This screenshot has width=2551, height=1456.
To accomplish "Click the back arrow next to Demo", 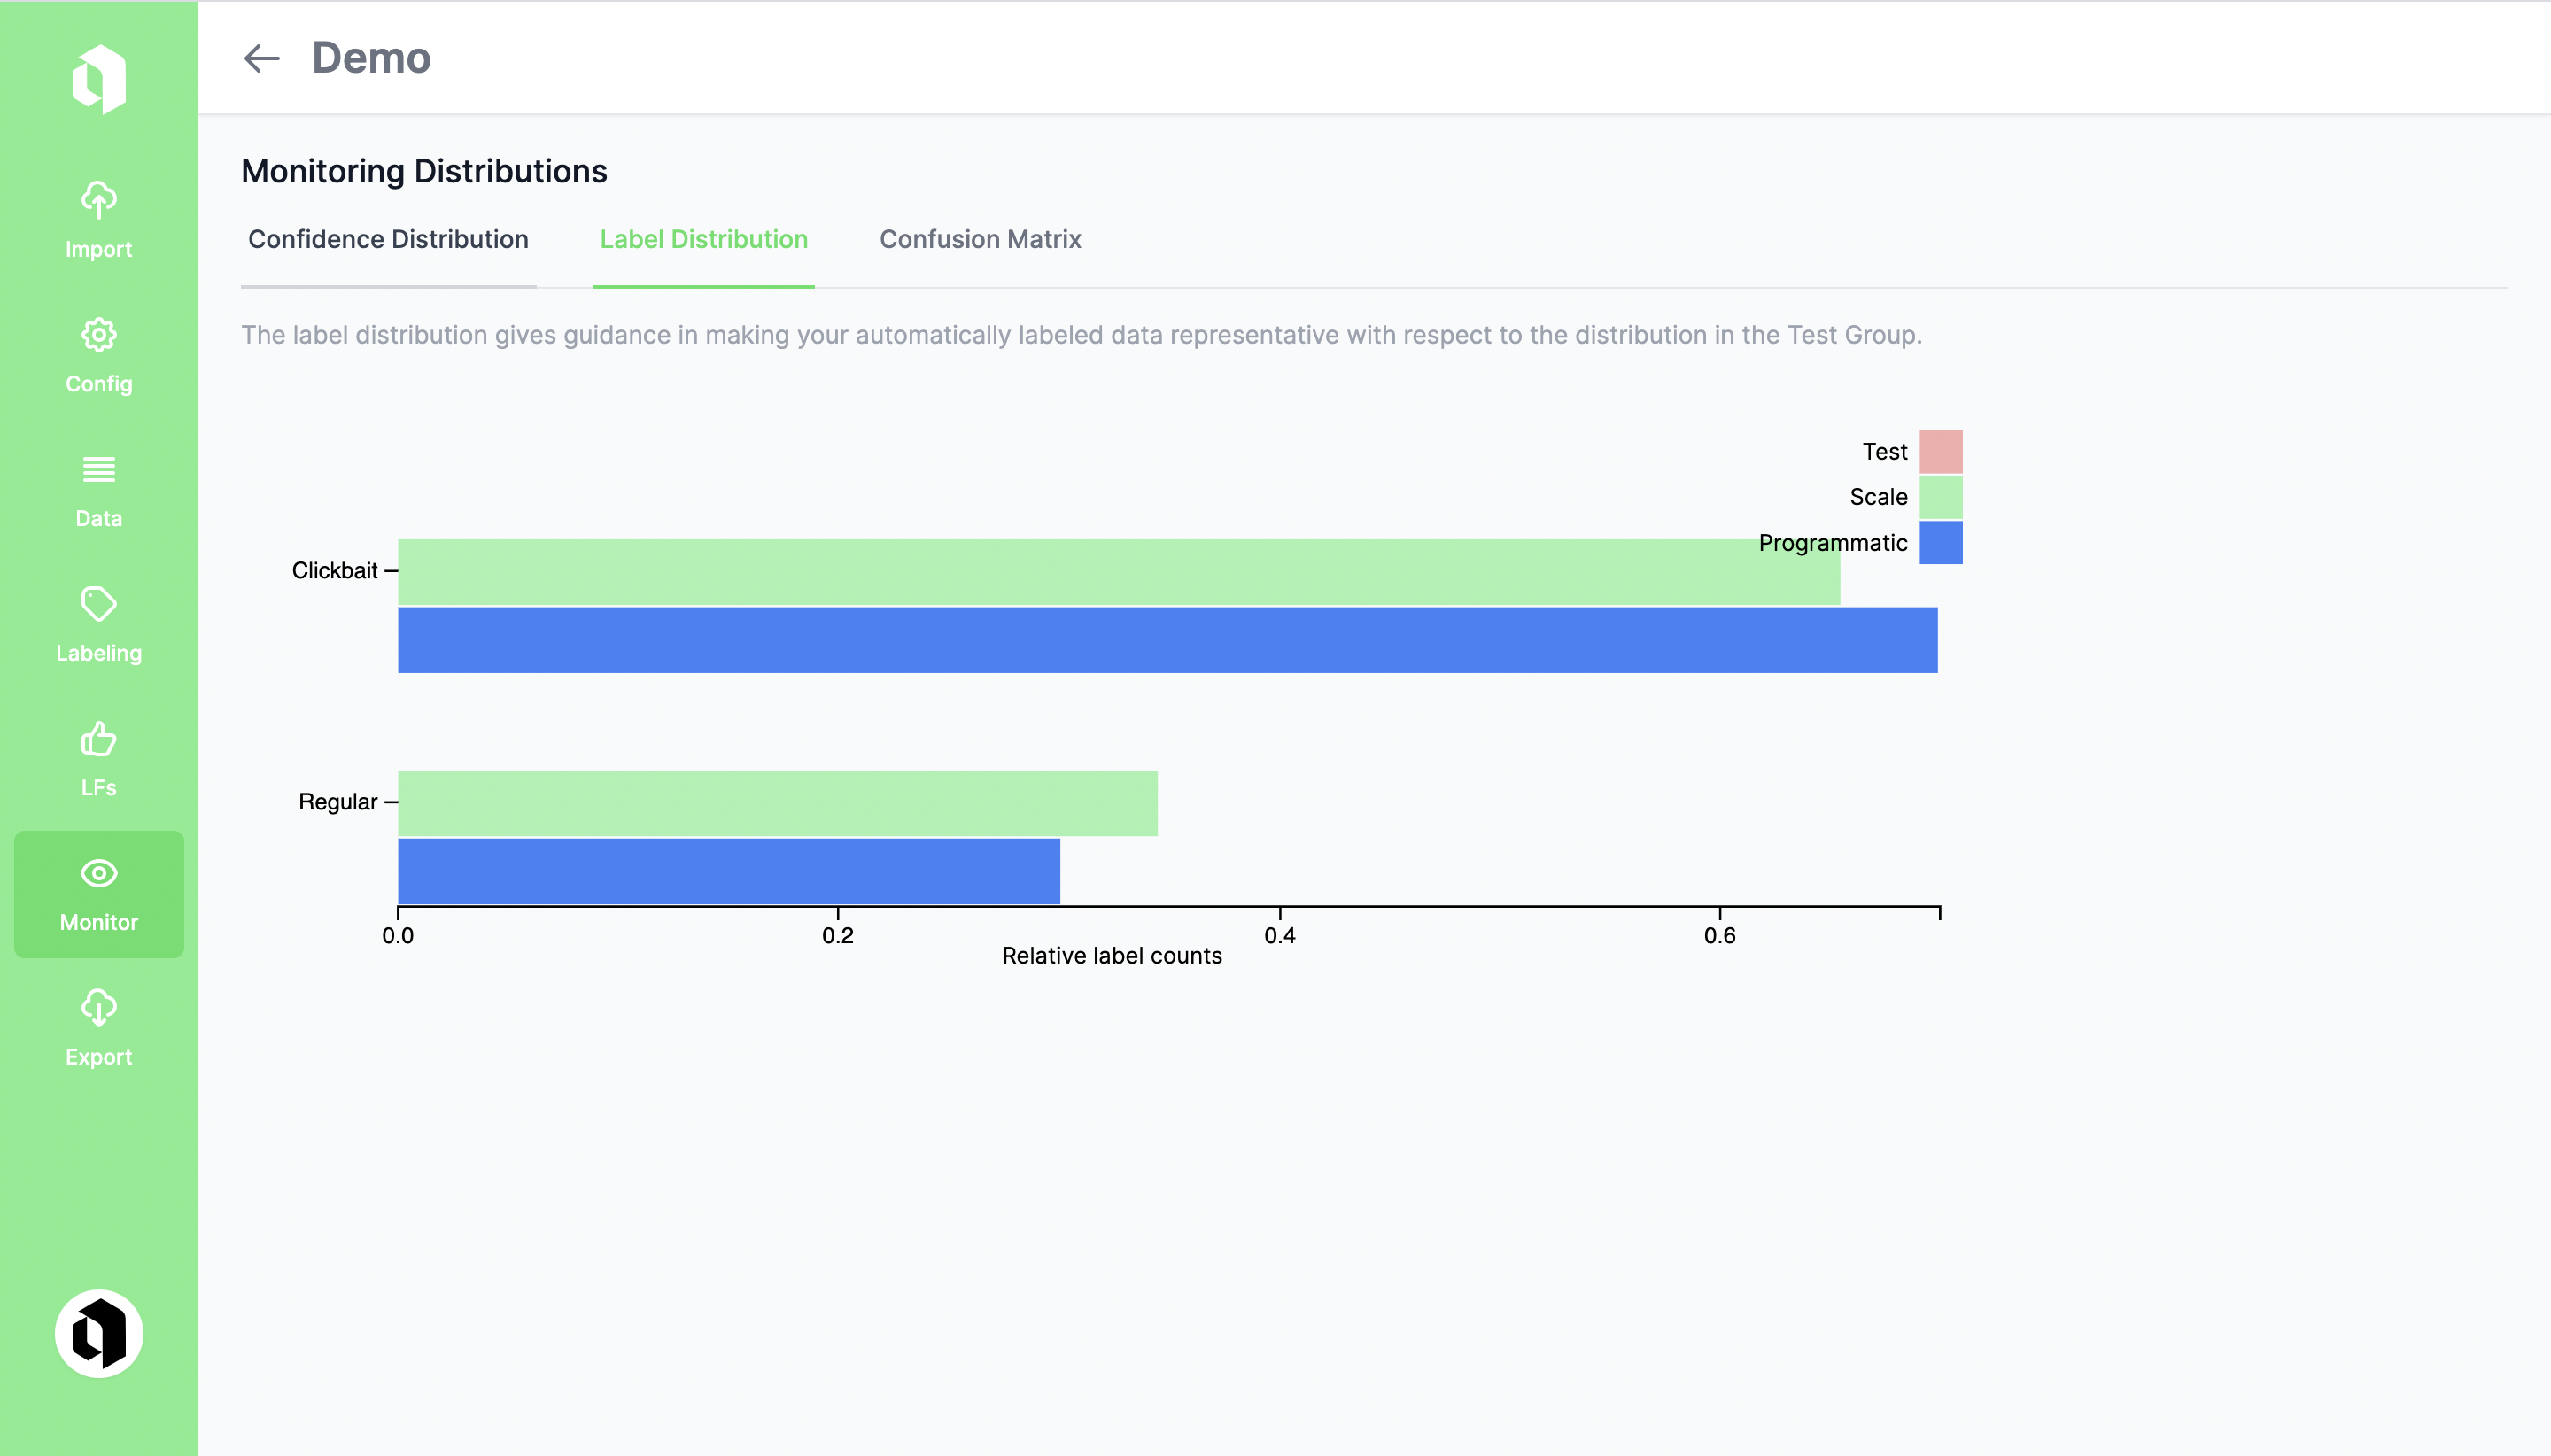I will [261, 58].
